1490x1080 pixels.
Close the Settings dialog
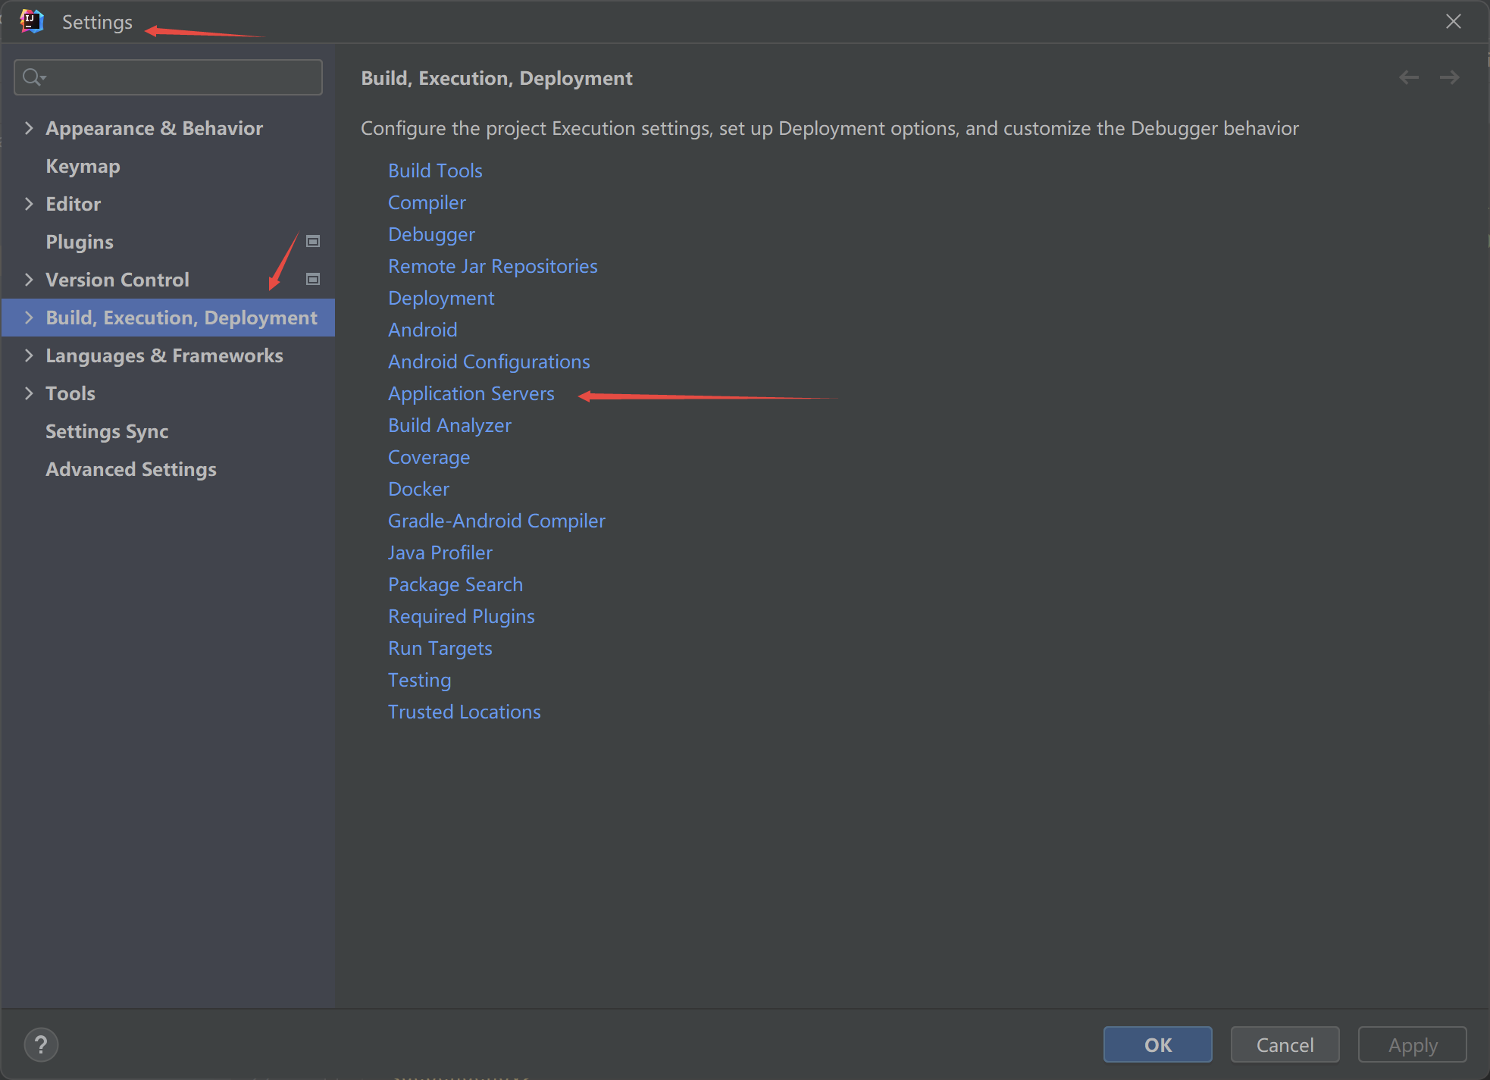[x=1453, y=21]
